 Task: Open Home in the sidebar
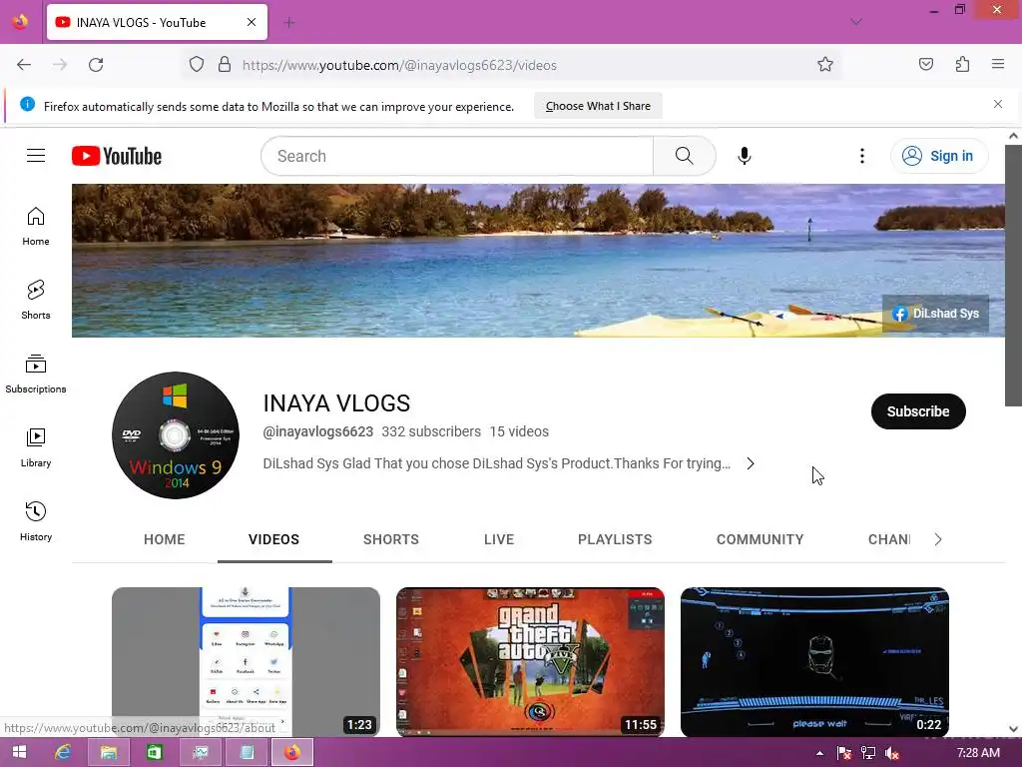(36, 227)
